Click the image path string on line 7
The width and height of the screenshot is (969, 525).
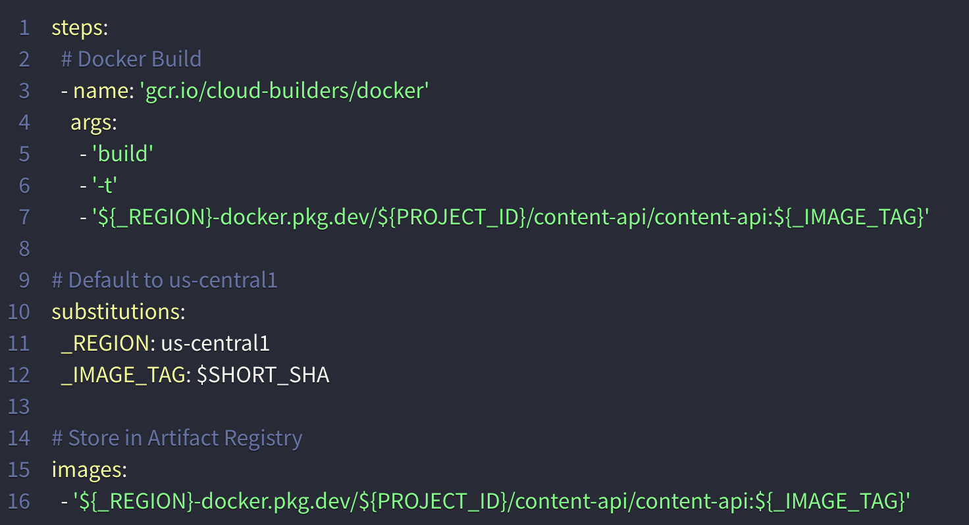pos(510,217)
